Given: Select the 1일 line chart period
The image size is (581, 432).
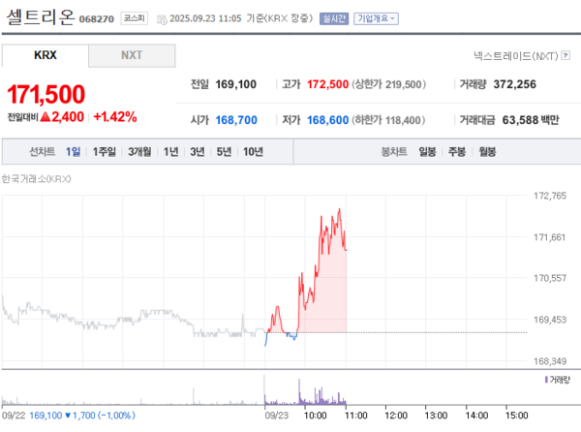Looking at the screenshot, I should 74,151.
